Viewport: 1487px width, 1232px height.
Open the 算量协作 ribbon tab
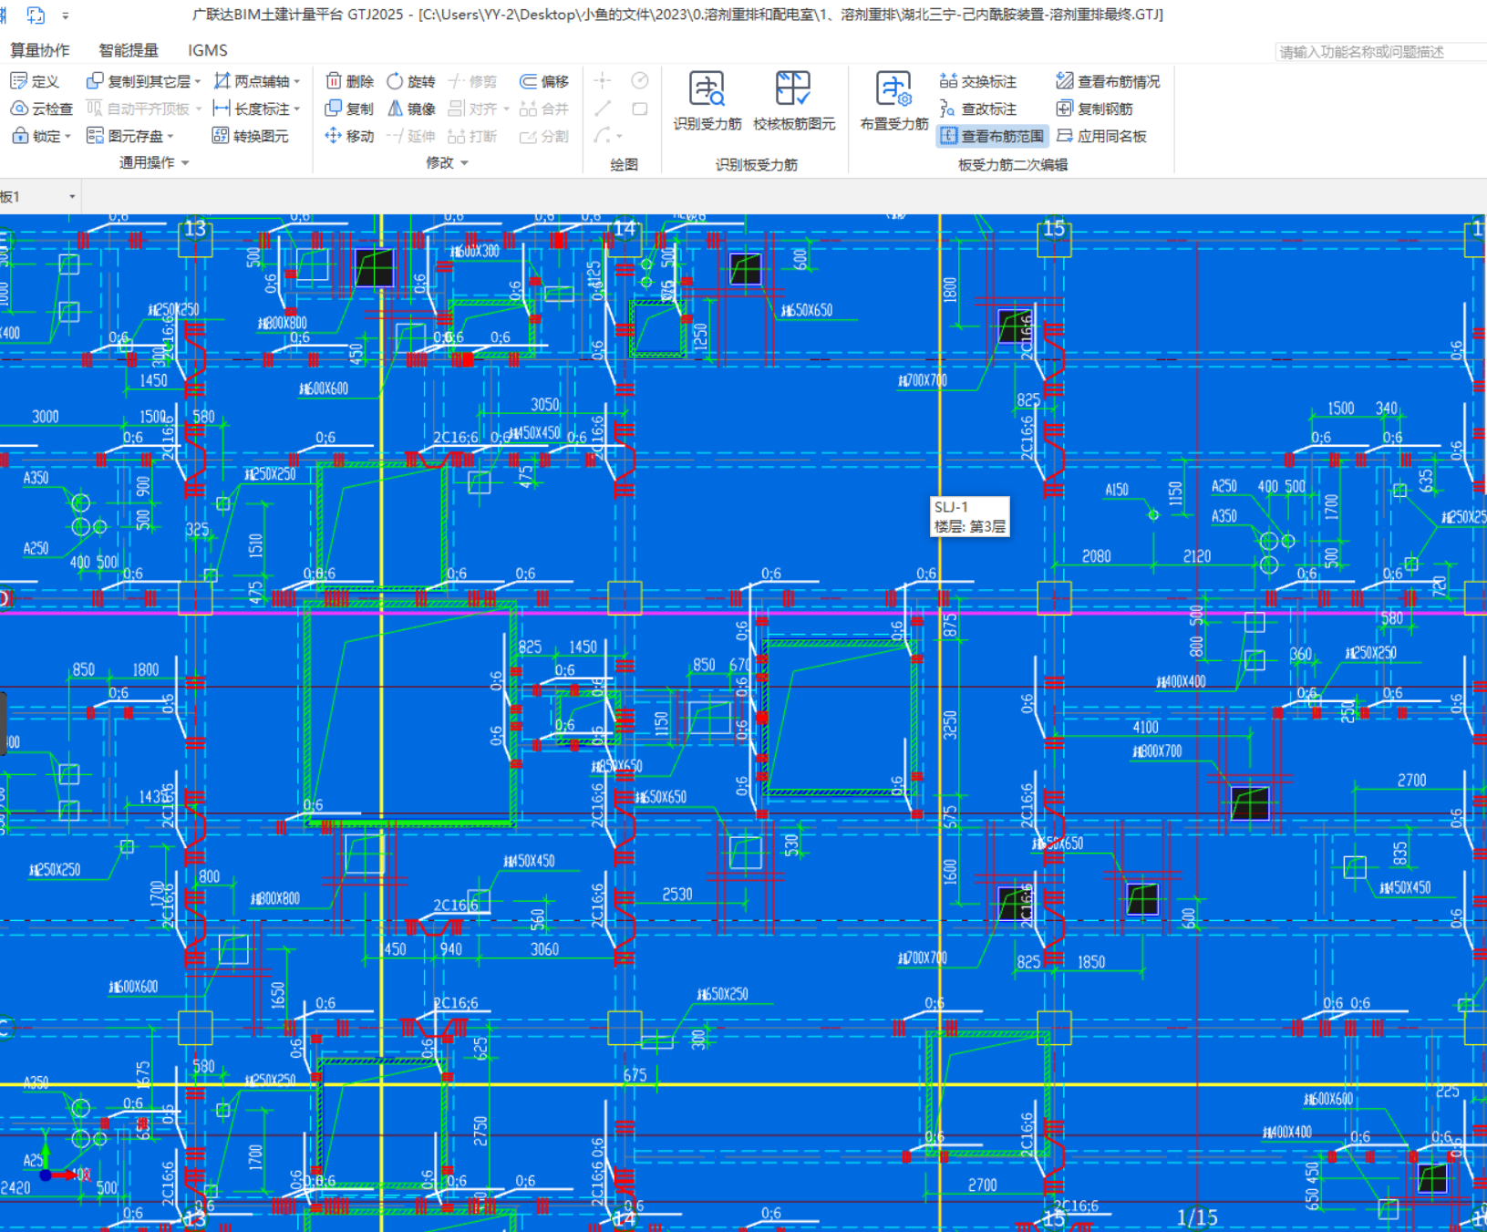(39, 50)
